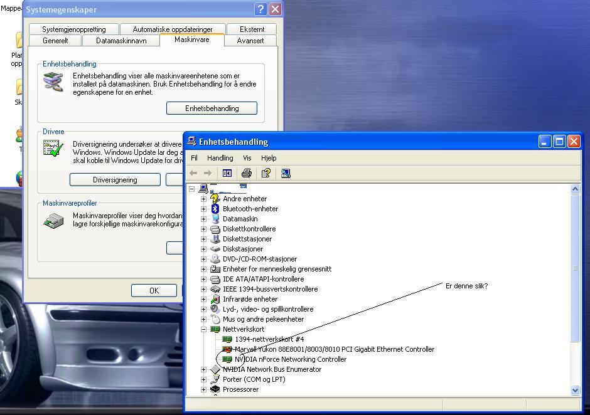Click the device tree scroll up arrow
Viewport: 590px width, 415px height.
(x=575, y=189)
